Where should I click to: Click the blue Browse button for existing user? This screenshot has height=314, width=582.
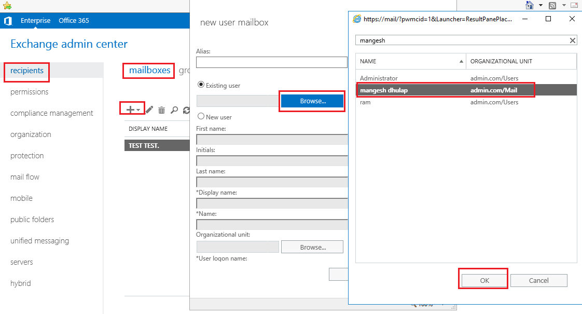click(313, 101)
